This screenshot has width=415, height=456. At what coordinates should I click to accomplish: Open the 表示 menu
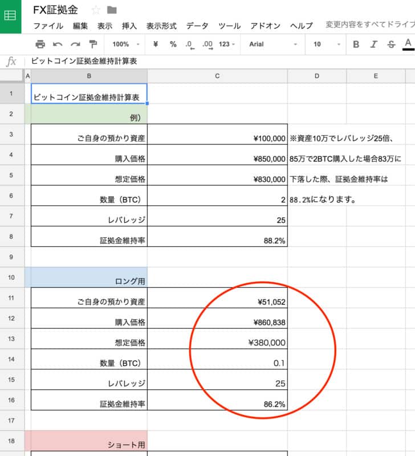coord(105,26)
